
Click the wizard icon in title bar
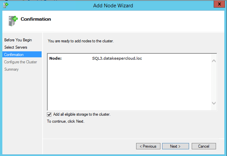(5, 5)
